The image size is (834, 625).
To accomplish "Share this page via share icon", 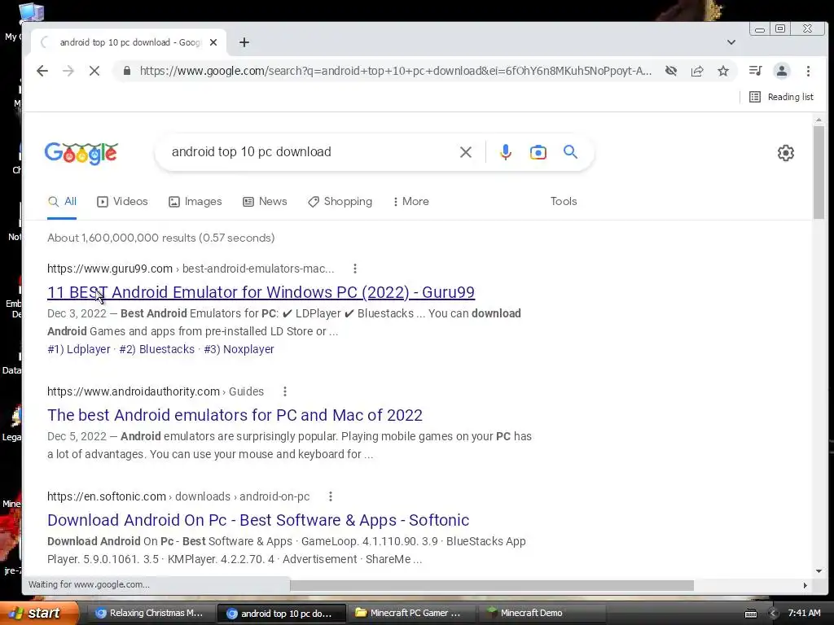I will coord(697,71).
